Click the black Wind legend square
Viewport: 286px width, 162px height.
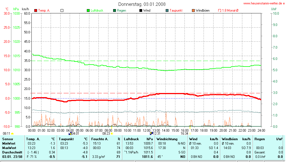[141, 10]
